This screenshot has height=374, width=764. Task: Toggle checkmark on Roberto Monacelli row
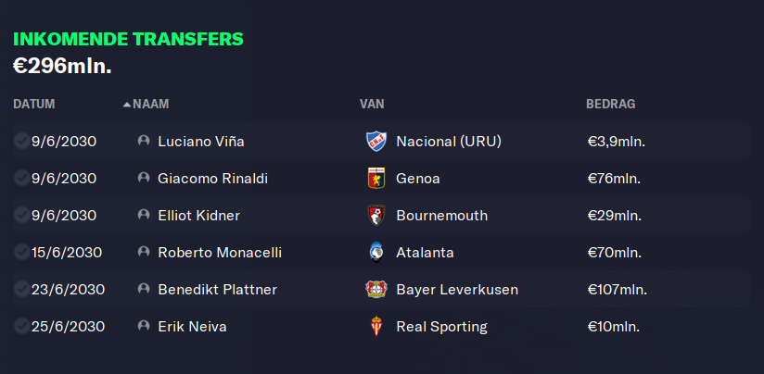coord(21,252)
